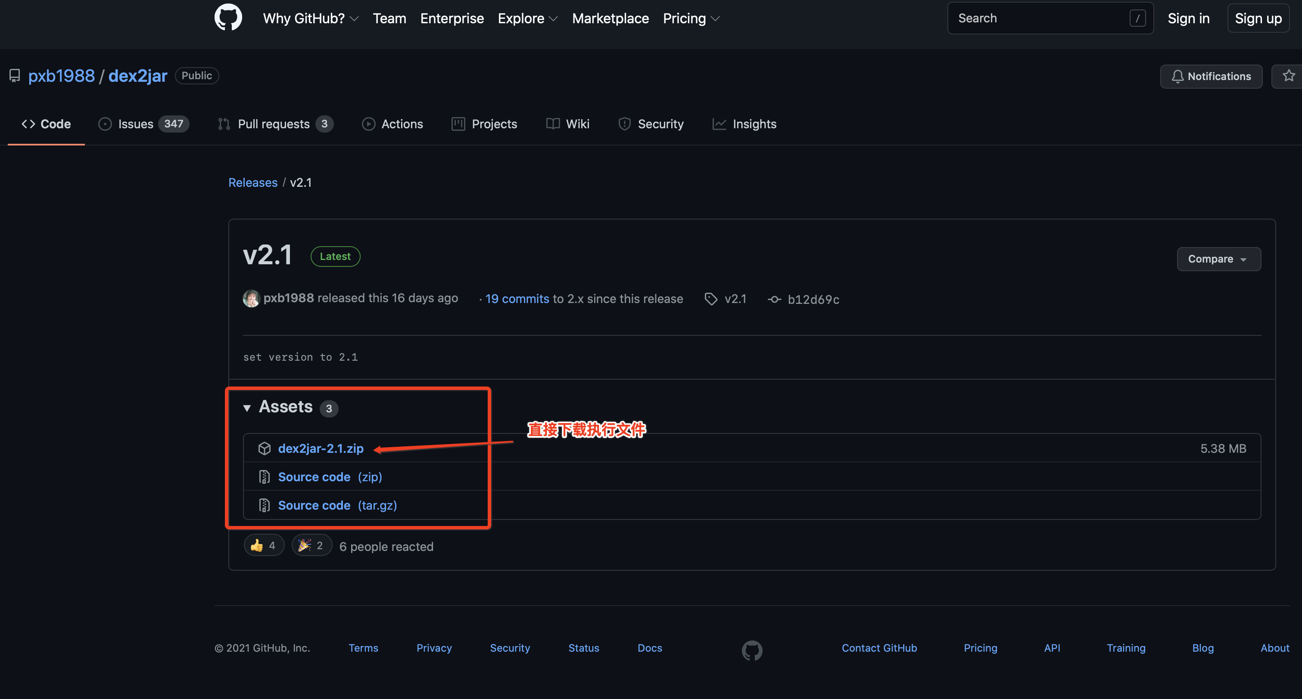Click the party-popper reaction counter
Viewport: 1302px width, 699px height.
coord(311,545)
